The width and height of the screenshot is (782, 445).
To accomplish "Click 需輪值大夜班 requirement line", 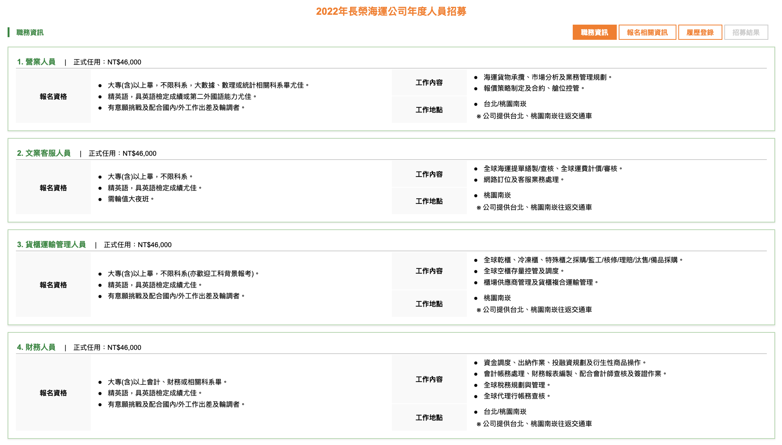I will pos(131,199).
